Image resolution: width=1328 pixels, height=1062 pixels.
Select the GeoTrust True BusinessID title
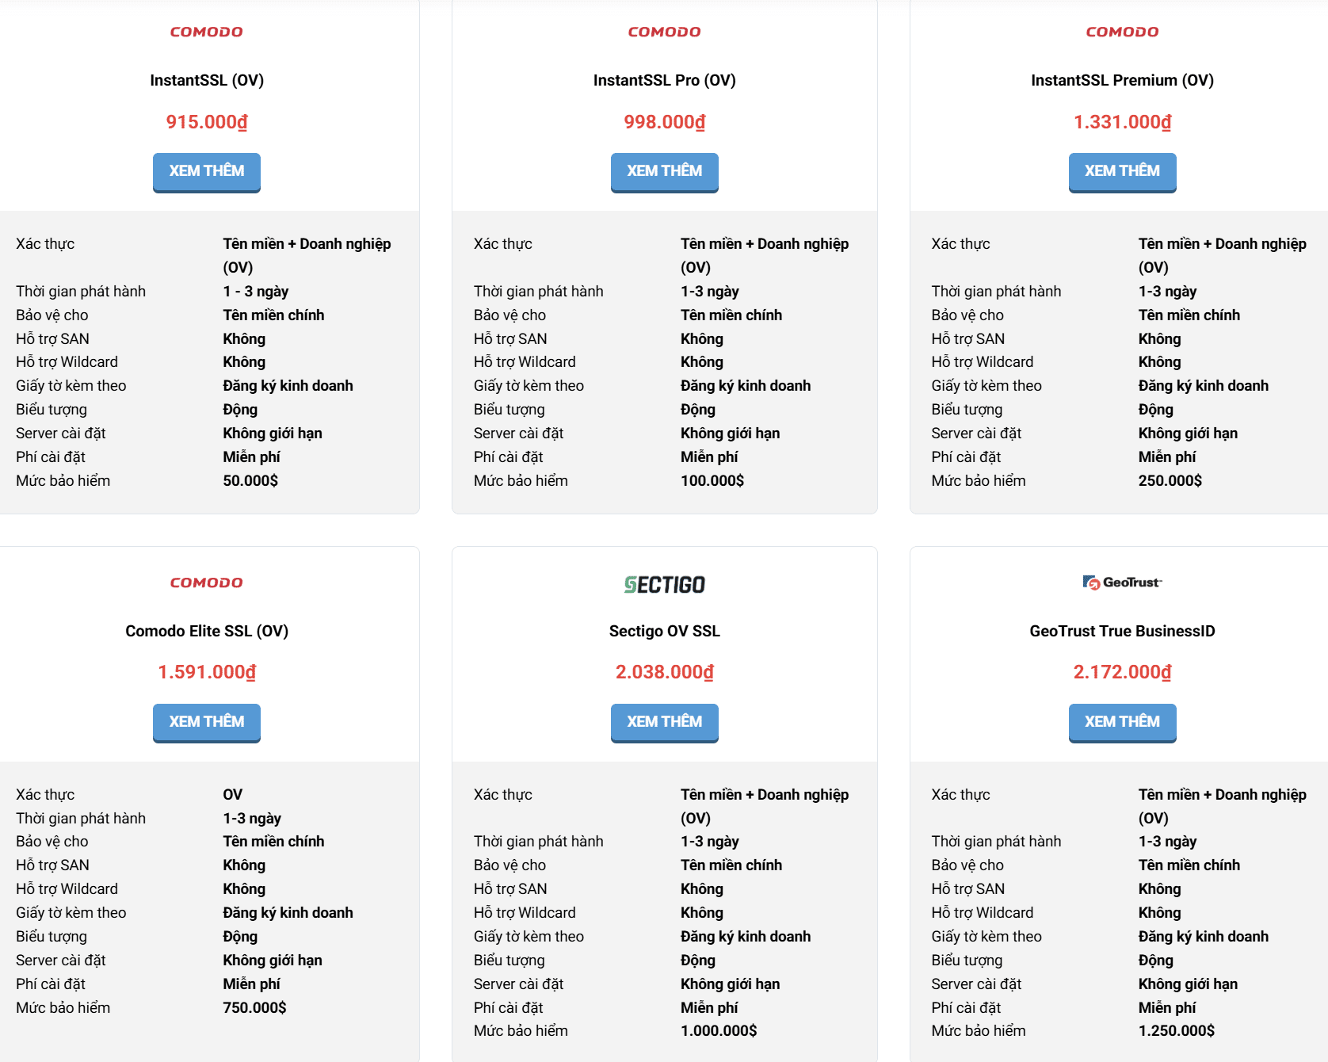point(1122,631)
